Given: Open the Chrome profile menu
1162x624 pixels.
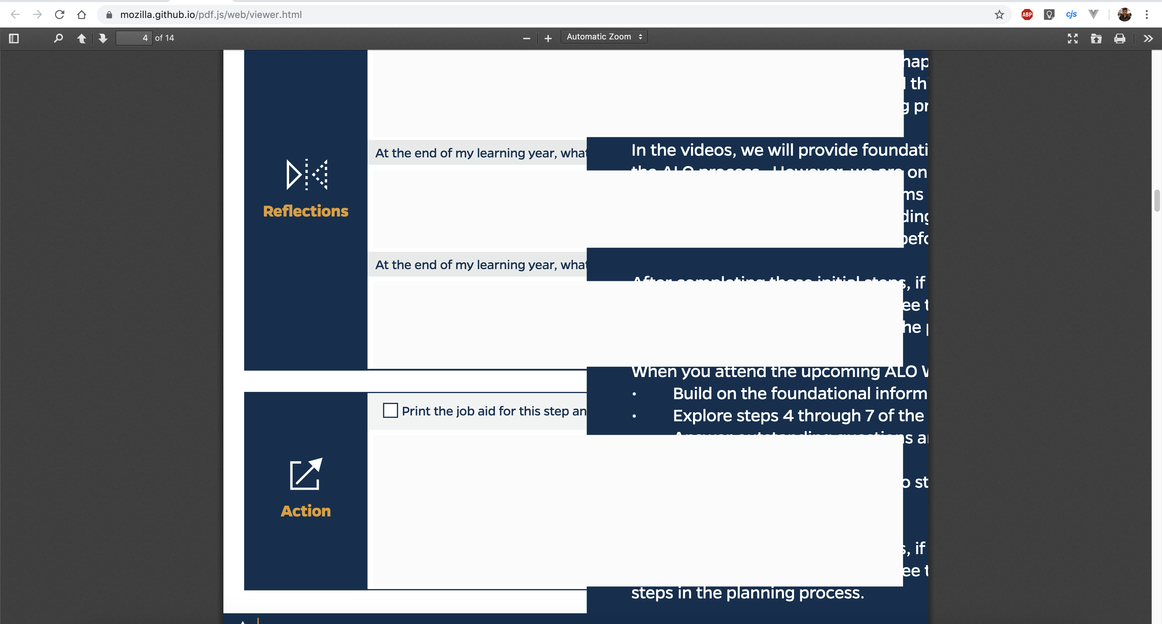Looking at the screenshot, I should (1124, 14).
